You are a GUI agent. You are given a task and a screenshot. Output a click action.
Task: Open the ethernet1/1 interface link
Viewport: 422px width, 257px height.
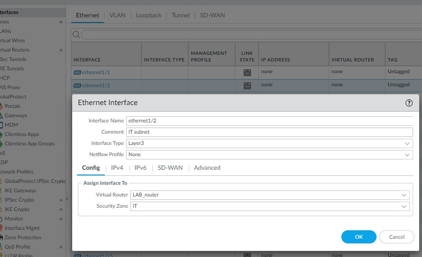click(x=96, y=72)
